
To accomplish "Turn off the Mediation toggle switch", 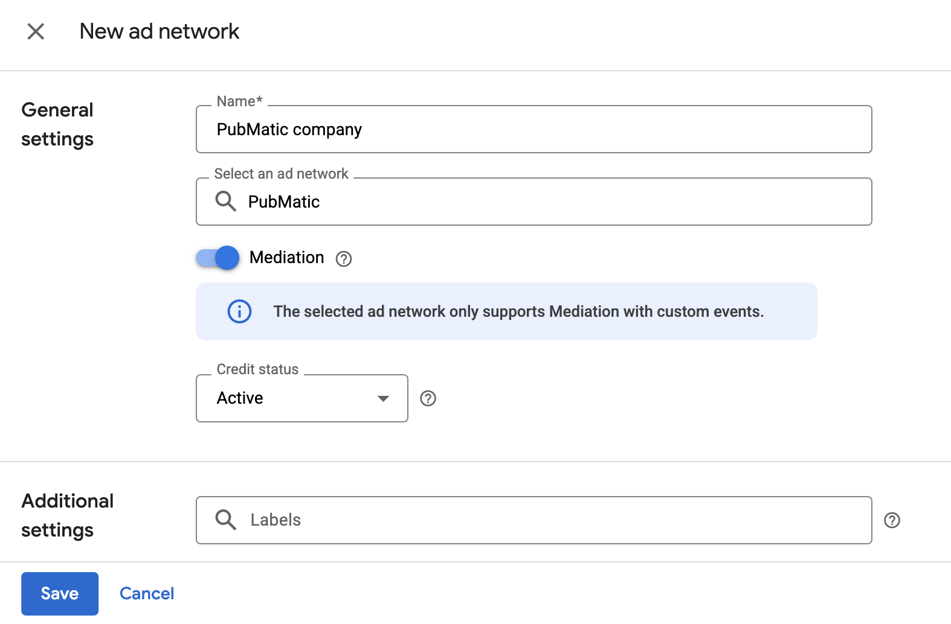I will 218,258.
